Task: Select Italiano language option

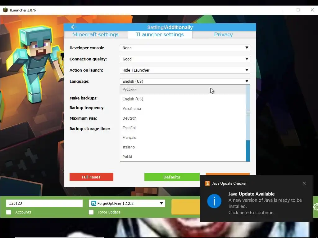Action: (183, 147)
